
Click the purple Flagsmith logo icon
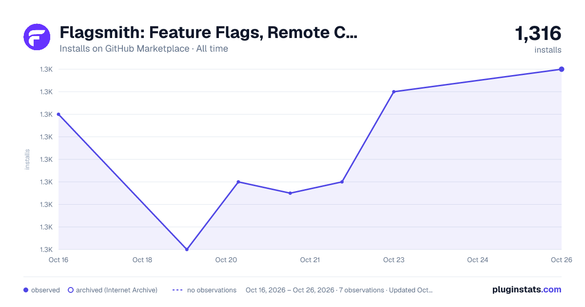37,37
